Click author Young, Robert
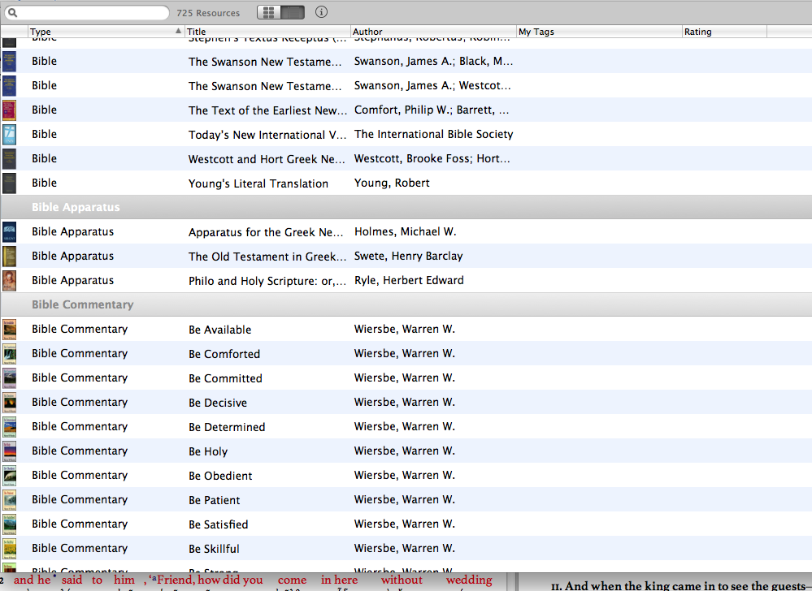The height and width of the screenshot is (591, 812). 392,183
